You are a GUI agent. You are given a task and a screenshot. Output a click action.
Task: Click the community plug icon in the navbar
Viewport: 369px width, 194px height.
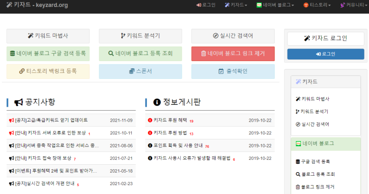[343, 5]
